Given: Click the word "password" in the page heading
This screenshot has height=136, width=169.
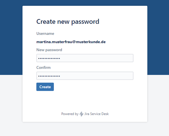Looking at the screenshot, I should 85,22.
